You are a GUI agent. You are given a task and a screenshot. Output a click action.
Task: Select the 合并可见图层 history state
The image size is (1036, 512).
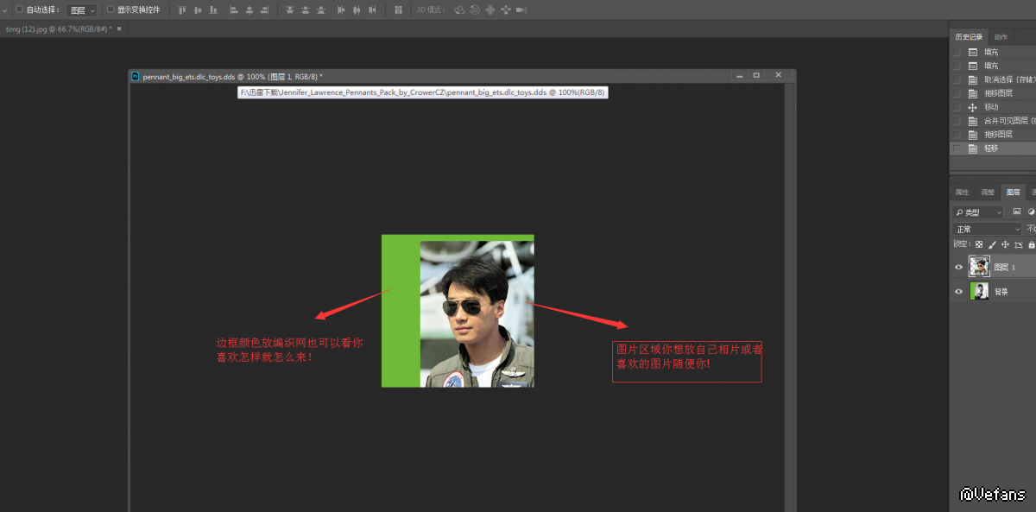pyautogui.click(x=1006, y=121)
